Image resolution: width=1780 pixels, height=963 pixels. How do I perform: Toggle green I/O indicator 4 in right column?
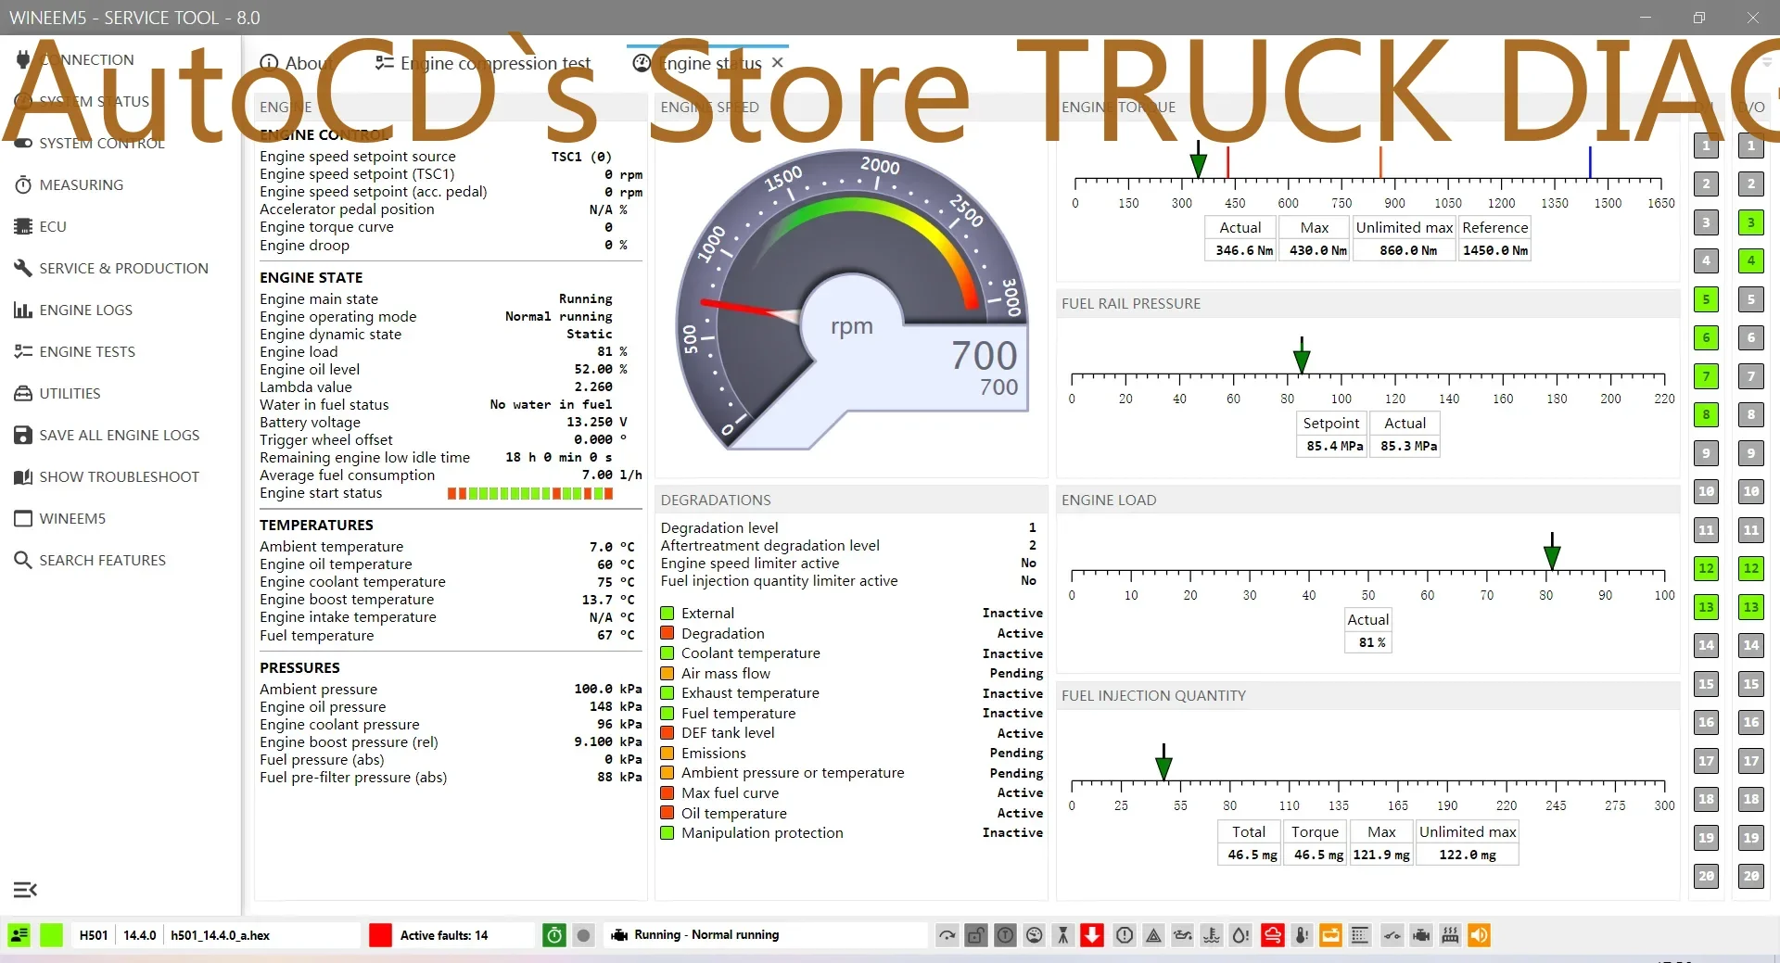click(1750, 261)
